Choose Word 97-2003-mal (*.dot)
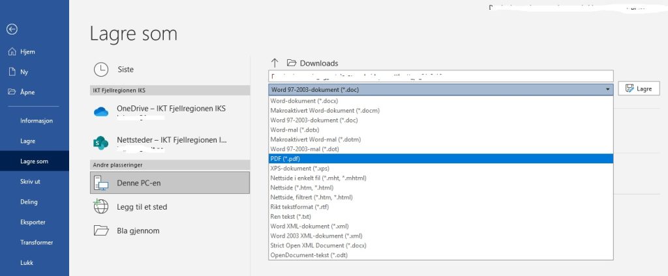Viewport: 668px width, 276px height. pos(441,149)
